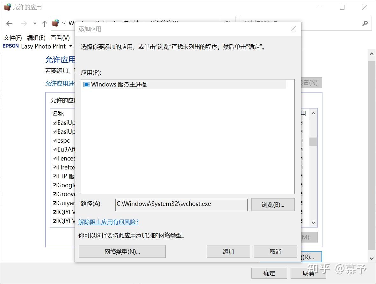Toggle the Groove checkbox
The width and height of the screenshot is (376, 284).
click(54, 194)
